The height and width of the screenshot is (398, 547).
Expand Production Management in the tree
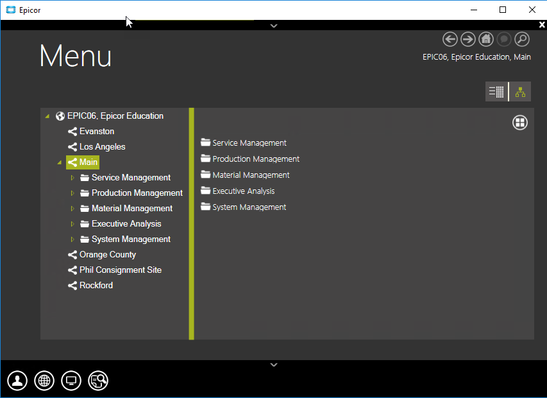(72, 193)
